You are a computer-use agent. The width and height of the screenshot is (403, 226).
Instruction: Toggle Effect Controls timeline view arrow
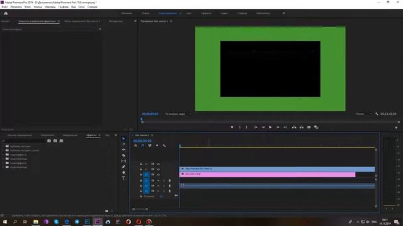[x=100, y=30]
